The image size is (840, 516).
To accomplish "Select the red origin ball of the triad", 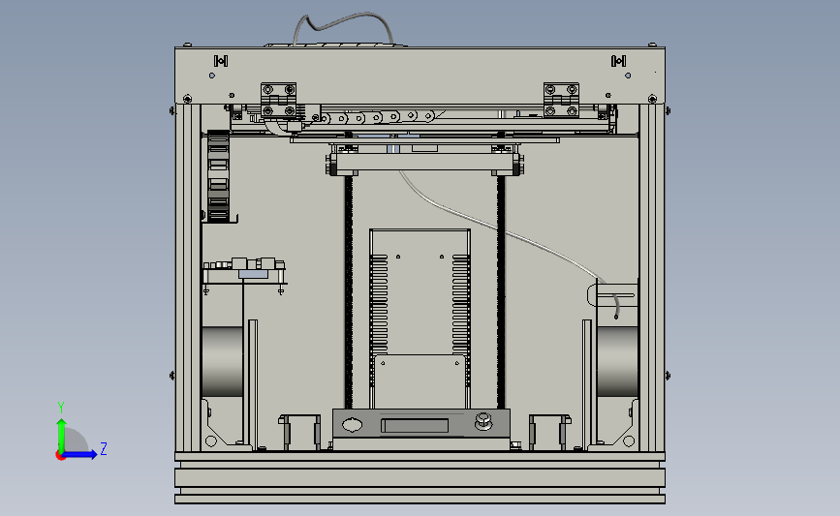I will (x=60, y=456).
